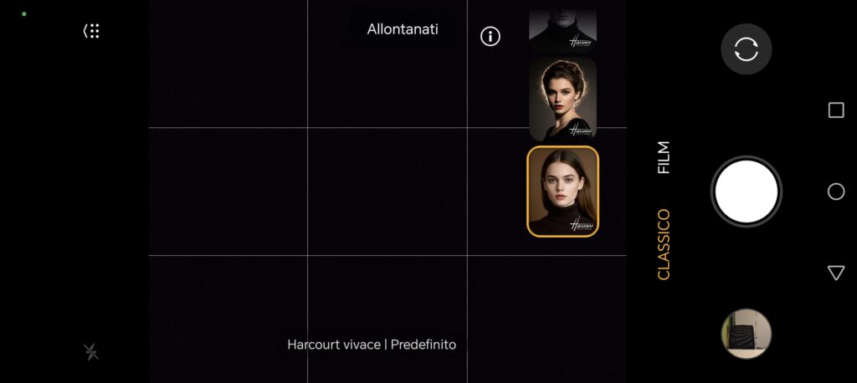This screenshot has width=857, height=383.
Task: Tap the white shutter button
Action: (x=746, y=191)
